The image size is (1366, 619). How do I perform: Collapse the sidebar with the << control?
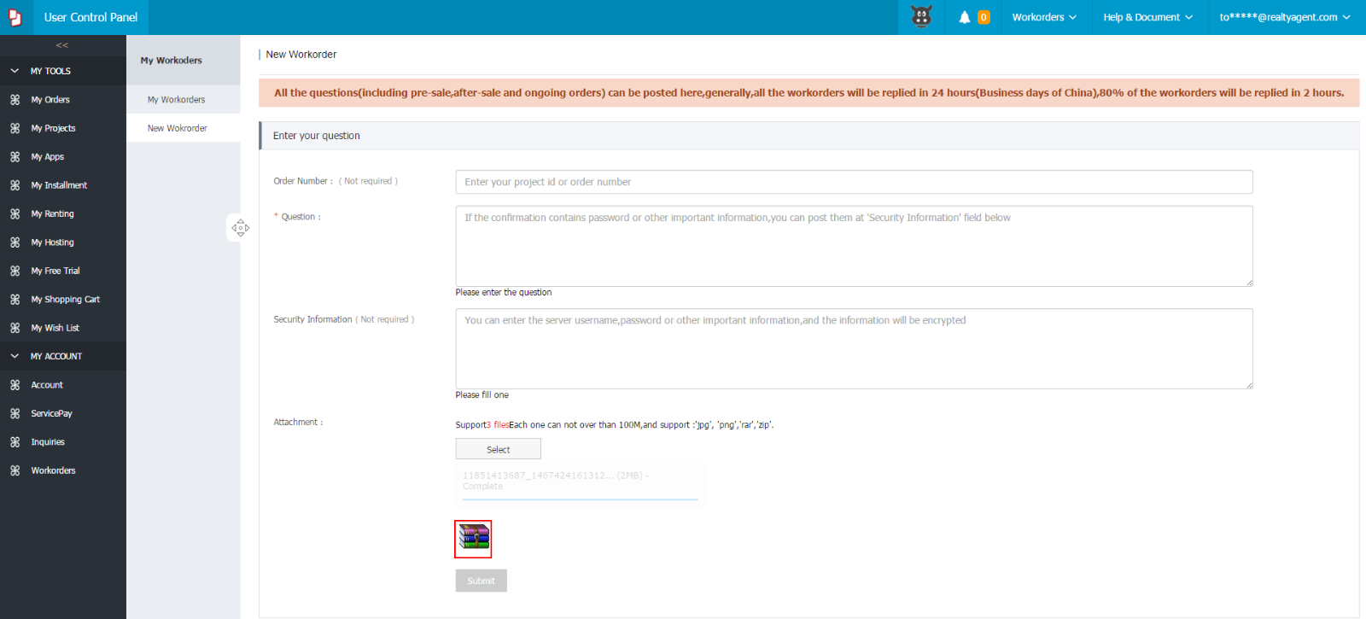click(62, 45)
